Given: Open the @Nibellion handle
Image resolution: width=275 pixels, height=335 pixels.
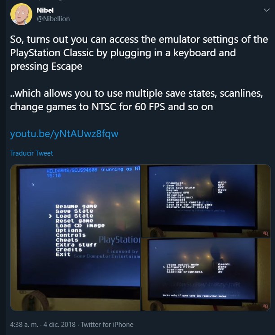Looking at the screenshot, I should (53, 19).
